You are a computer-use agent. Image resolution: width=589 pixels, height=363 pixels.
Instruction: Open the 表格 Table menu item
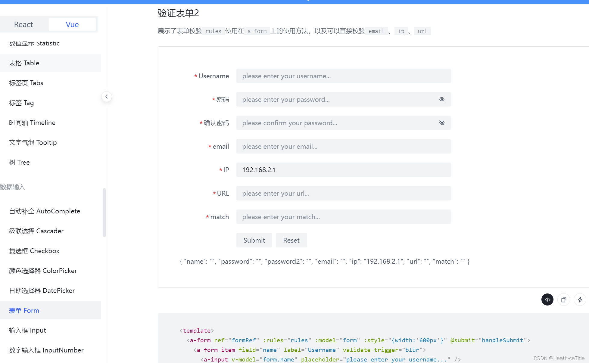coord(24,63)
